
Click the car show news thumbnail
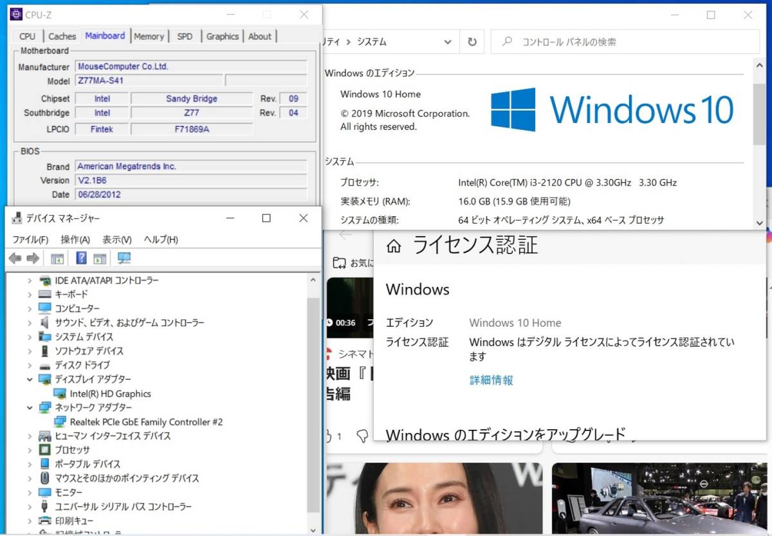pyautogui.click(x=659, y=499)
